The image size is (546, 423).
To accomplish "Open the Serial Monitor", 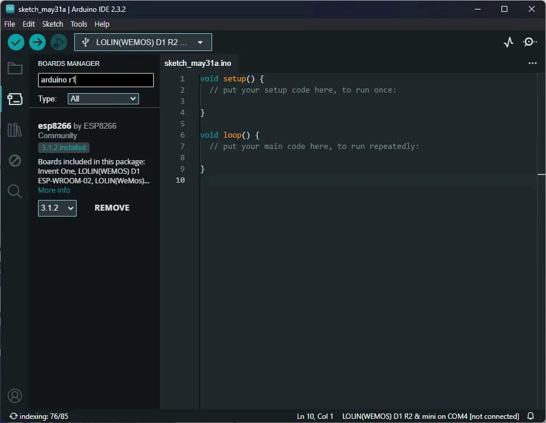I will (x=529, y=42).
